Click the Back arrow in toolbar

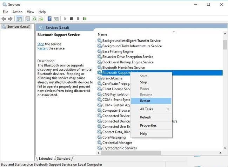click(4, 19)
